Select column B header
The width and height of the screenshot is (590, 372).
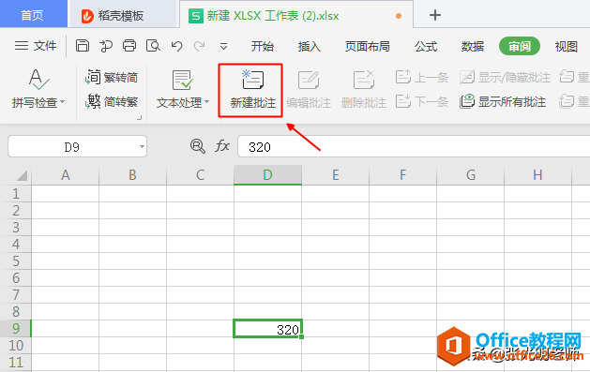132,175
